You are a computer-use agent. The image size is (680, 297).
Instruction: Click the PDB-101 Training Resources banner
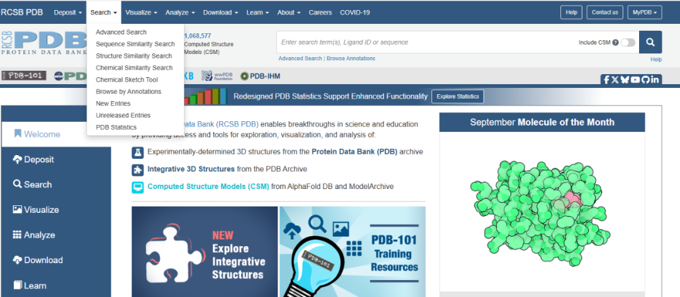[x=353, y=251]
